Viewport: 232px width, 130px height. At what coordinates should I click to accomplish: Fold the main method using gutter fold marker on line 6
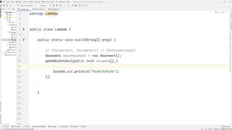pos(28,40)
